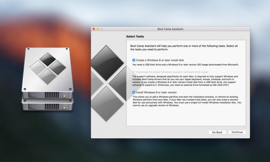Click the Boot Camp hard drive icon
Screen dimensions: 270x162
tap(47, 79)
